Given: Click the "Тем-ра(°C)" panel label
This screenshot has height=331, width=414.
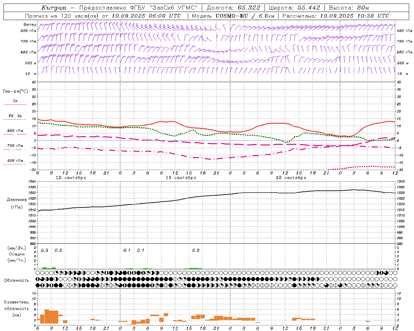Looking at the screenshot, I should 15,91.
